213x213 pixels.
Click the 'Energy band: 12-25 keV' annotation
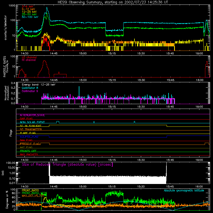(x=39, y=85)
